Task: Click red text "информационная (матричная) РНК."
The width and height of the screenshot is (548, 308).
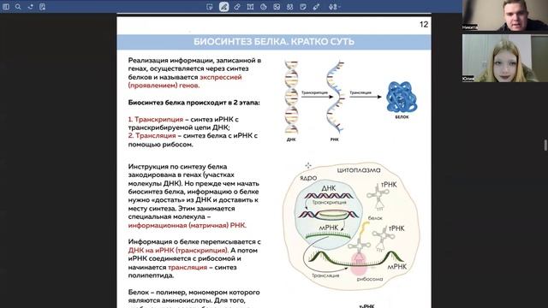Action: (188, 225)
